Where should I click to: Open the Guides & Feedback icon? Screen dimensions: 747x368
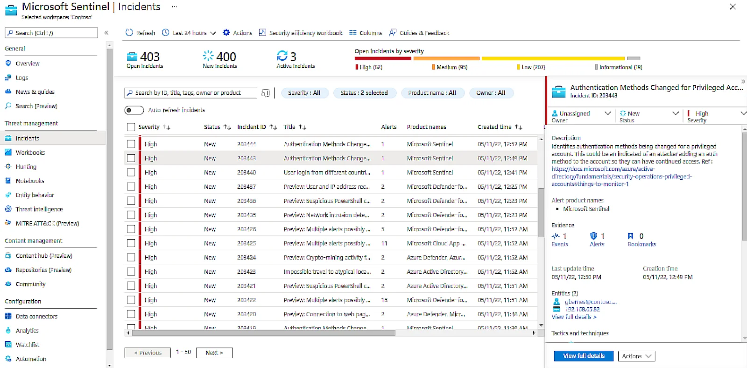(393, 33)
